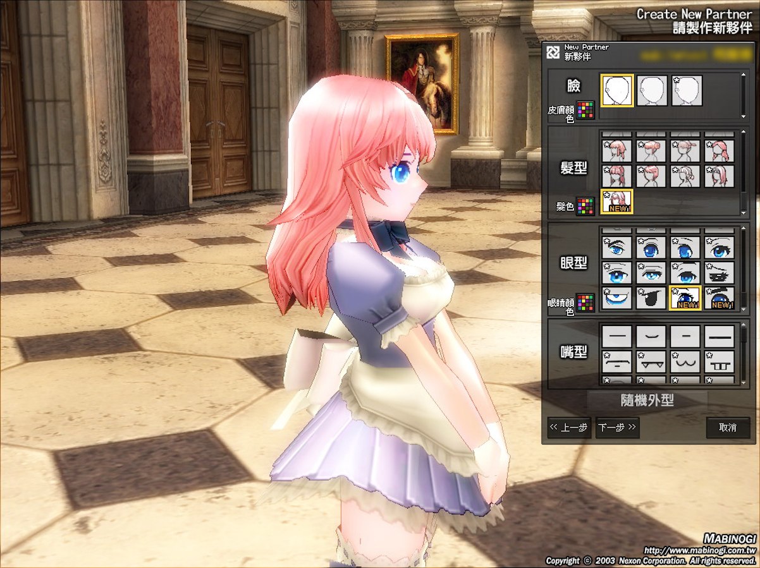760x568 pixels.
Task: Open the eye color palette (眼睛顏色)
Action: click(585, 303)
